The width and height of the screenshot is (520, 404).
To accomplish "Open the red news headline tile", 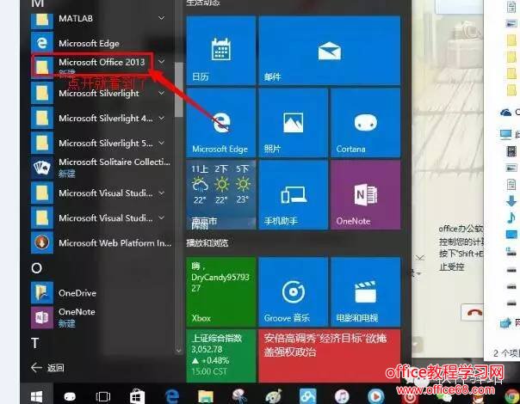I will click(330, 356).
